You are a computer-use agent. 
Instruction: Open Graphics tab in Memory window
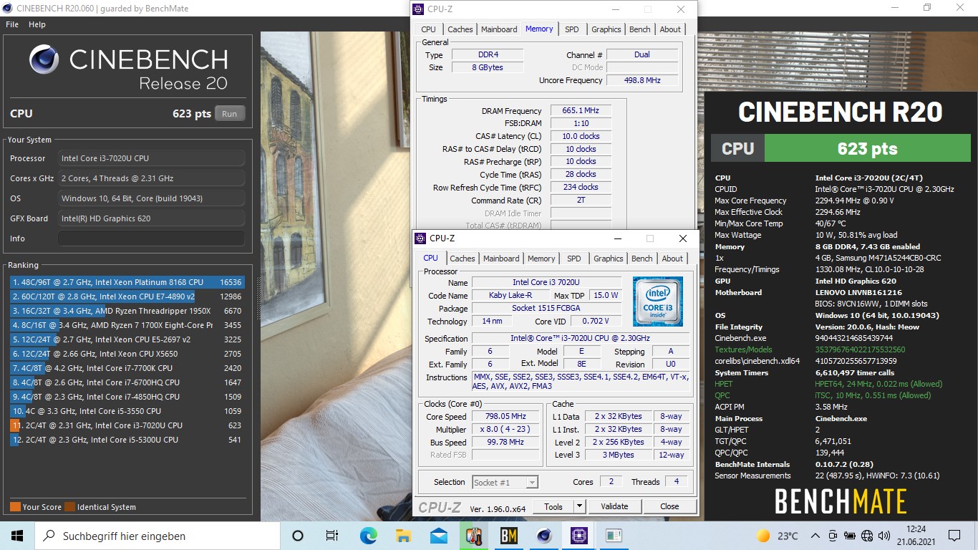point(606,29)
